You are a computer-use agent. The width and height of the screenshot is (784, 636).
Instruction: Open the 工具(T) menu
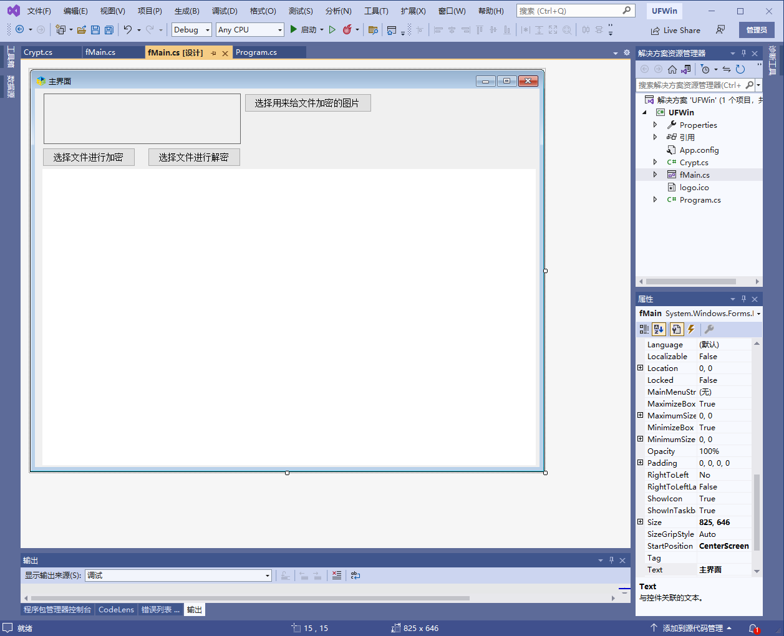(376, 11)
